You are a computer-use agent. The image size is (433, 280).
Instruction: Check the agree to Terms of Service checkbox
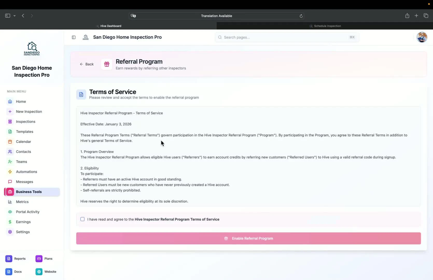tap(82, 219)
